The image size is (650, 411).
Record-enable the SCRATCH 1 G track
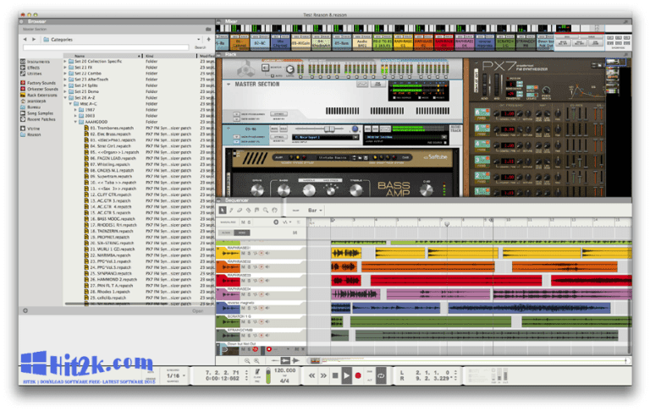click(x=262, y=321)
